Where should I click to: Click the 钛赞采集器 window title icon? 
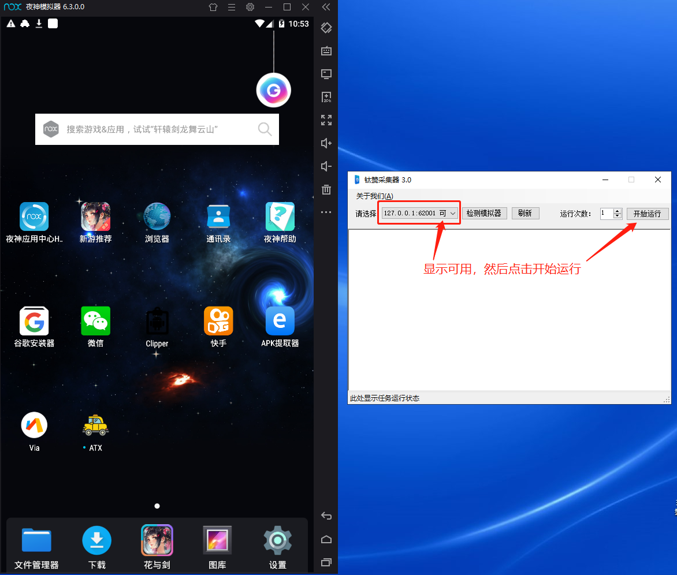click(x=357, y=180)
